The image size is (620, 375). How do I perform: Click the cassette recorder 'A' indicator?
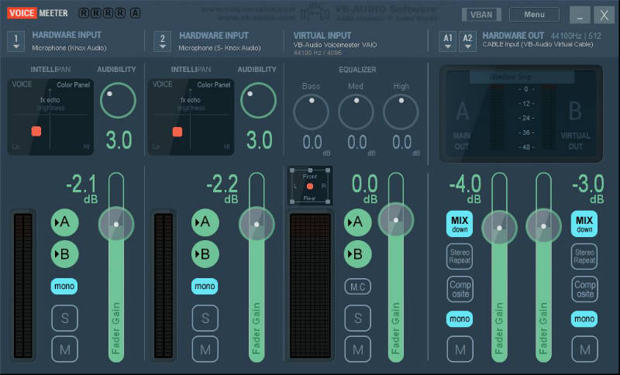click(x=135, y=13)
